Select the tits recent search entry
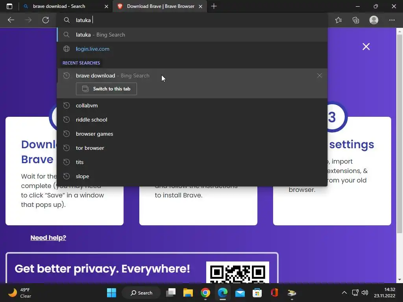The width and height of the screenshot is (403, 302). [192, 162]
